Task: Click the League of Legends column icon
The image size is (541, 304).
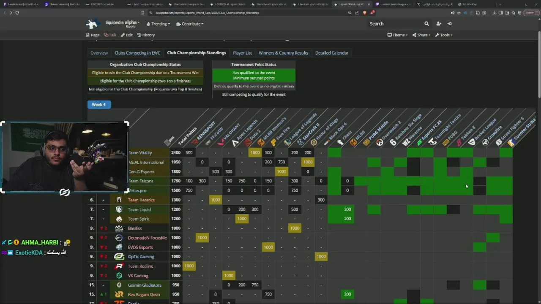Action: (287, 143)
